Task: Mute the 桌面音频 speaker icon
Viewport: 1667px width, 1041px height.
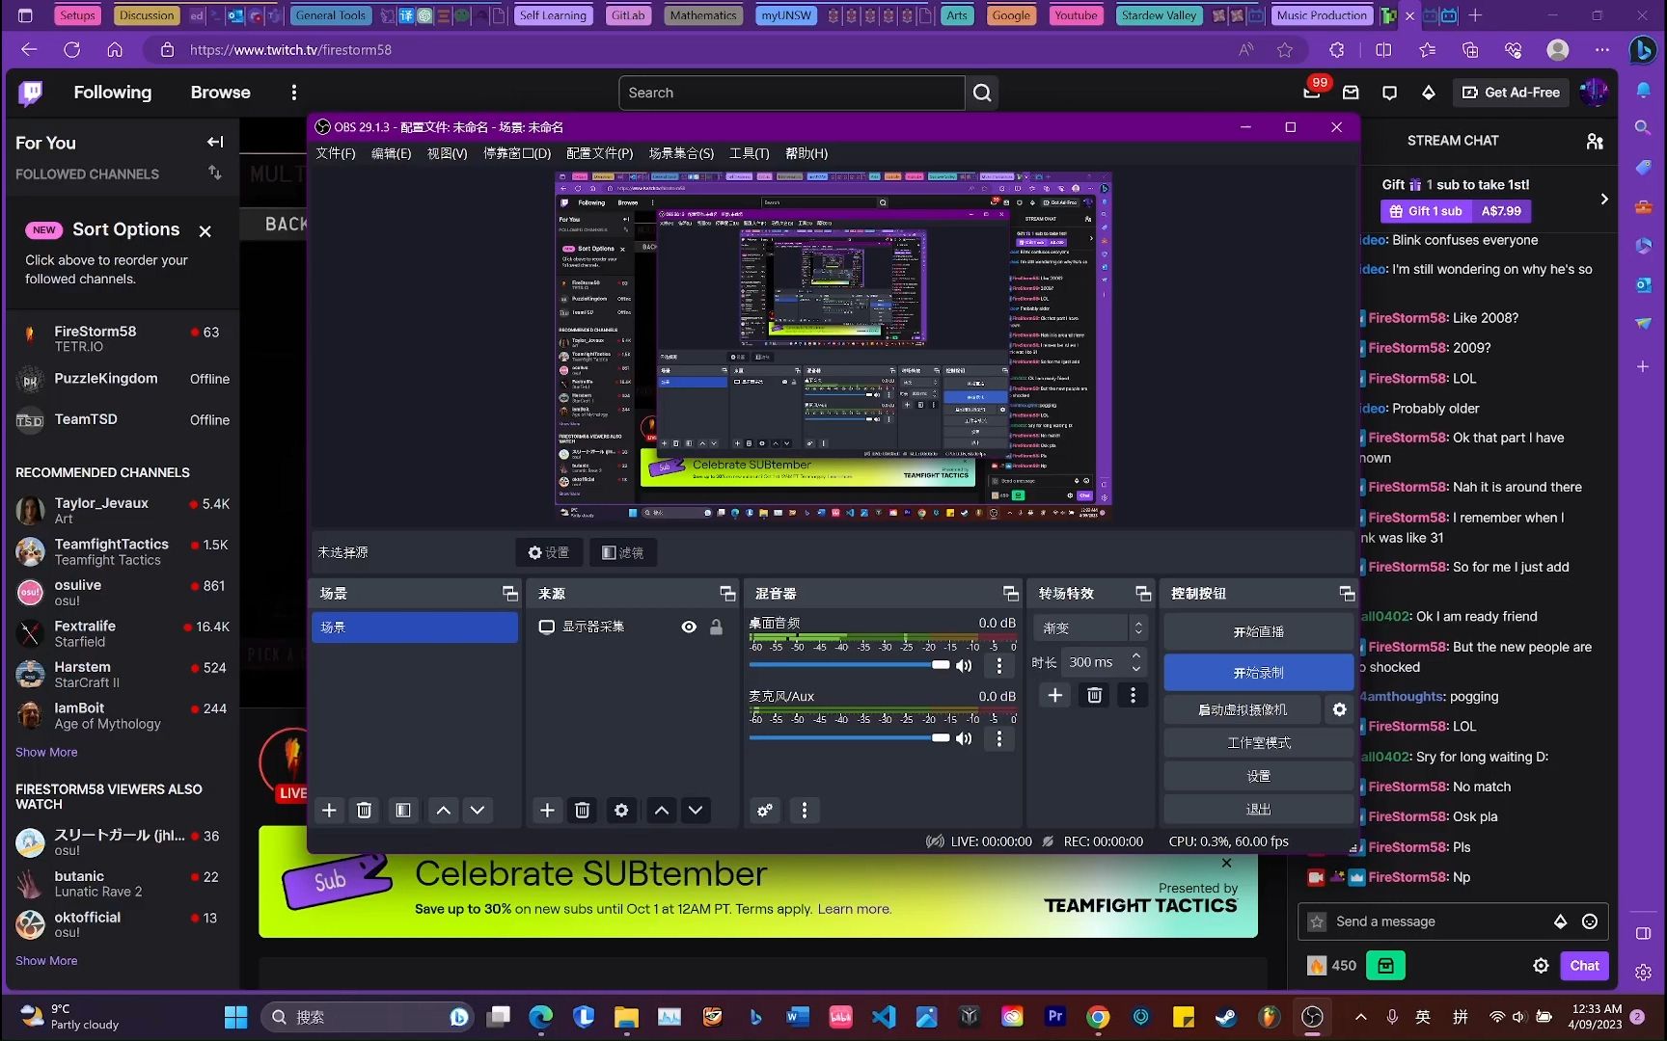Action: point(964,665)
